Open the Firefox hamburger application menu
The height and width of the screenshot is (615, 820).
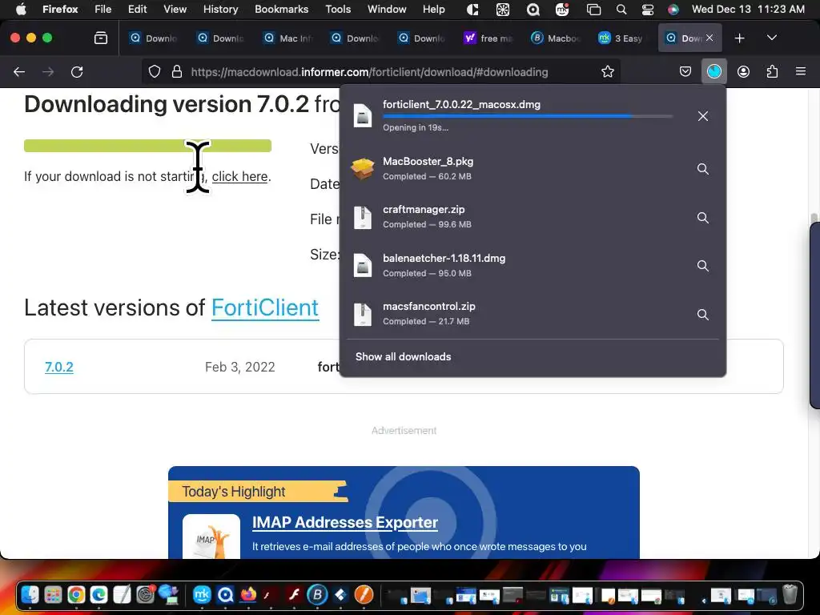(800, 71)
